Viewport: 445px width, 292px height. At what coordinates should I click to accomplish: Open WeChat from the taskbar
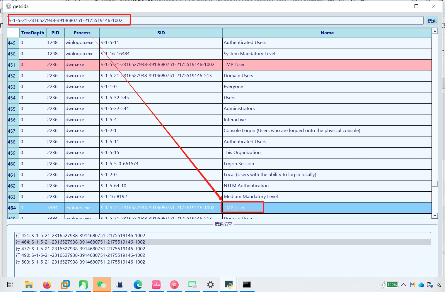pyautogui.click(x=102, y=284)
